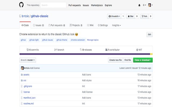Open the notifications bell icon
Image resolution: width=172 pixels, height=107 pixels.
click(139, 5)
